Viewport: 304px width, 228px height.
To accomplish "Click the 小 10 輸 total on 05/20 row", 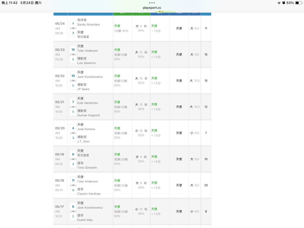I will 141,133.
